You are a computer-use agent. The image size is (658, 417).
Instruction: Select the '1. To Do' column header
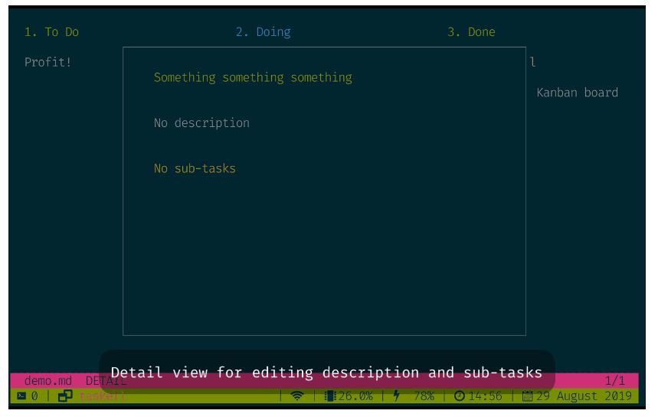click(51, 32)
